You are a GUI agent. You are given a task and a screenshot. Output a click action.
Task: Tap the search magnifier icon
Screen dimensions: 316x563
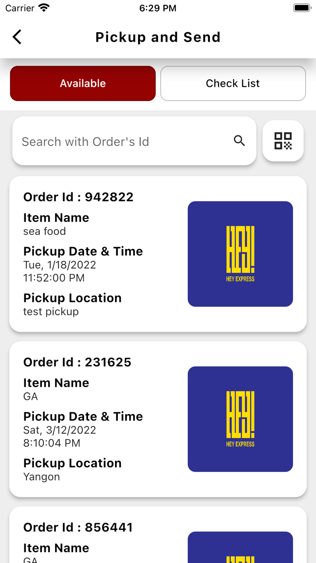[x=239, y=141]
